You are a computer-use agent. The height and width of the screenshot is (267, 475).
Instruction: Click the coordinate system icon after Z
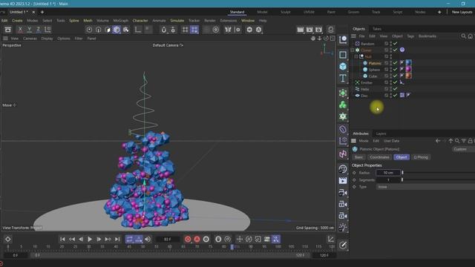click(47, 30)
